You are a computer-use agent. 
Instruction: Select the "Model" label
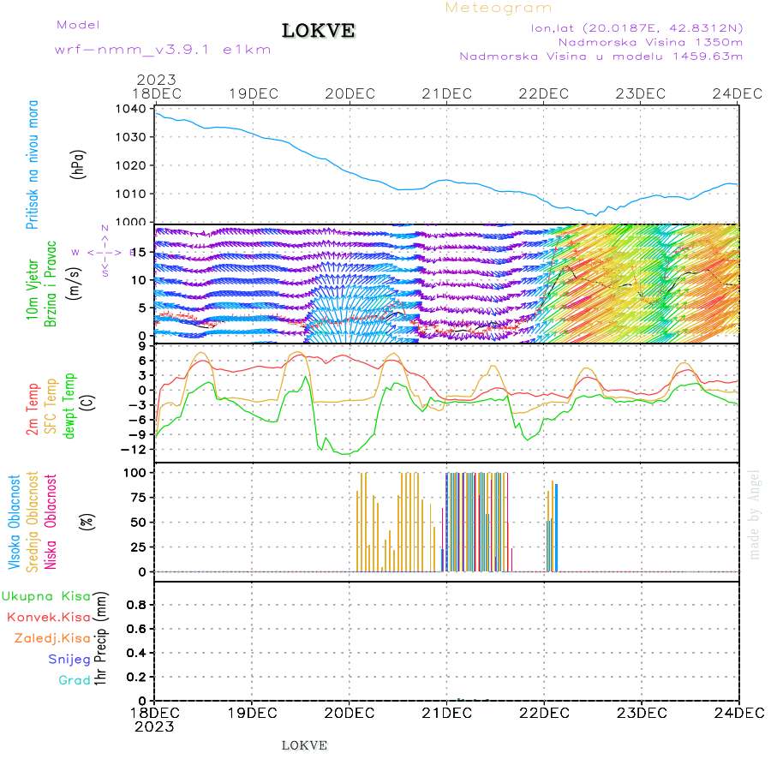78,25
